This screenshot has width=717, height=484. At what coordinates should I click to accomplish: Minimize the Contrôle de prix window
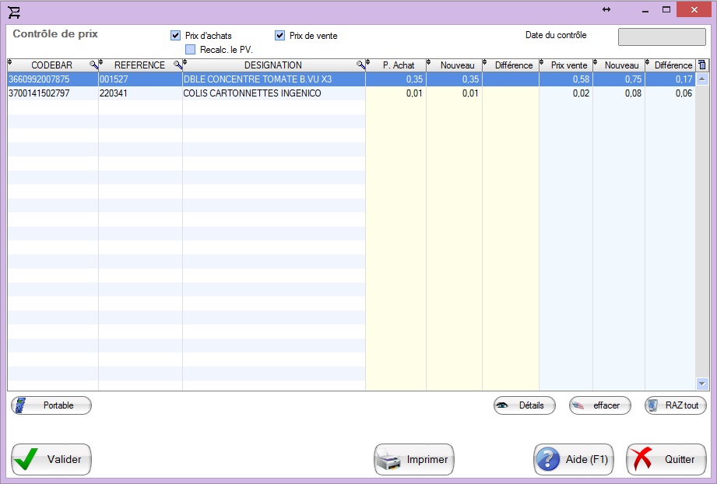click(645, 9)
